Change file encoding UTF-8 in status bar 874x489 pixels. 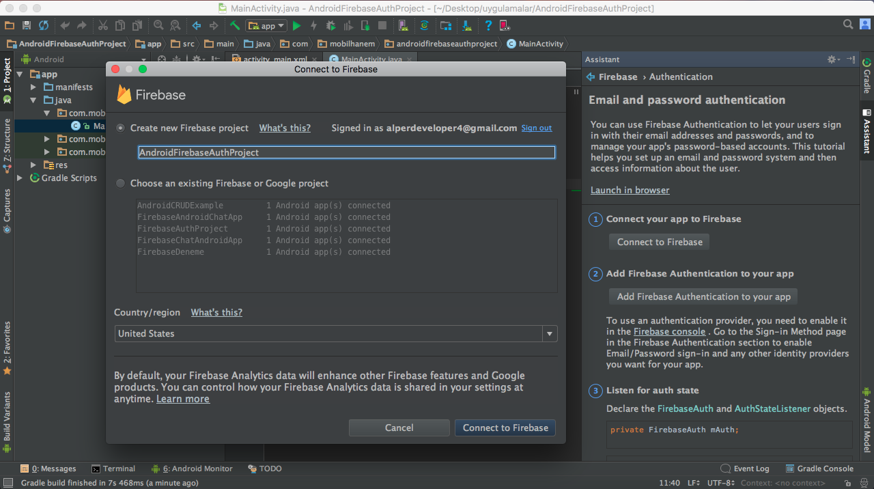pos(722,483)
